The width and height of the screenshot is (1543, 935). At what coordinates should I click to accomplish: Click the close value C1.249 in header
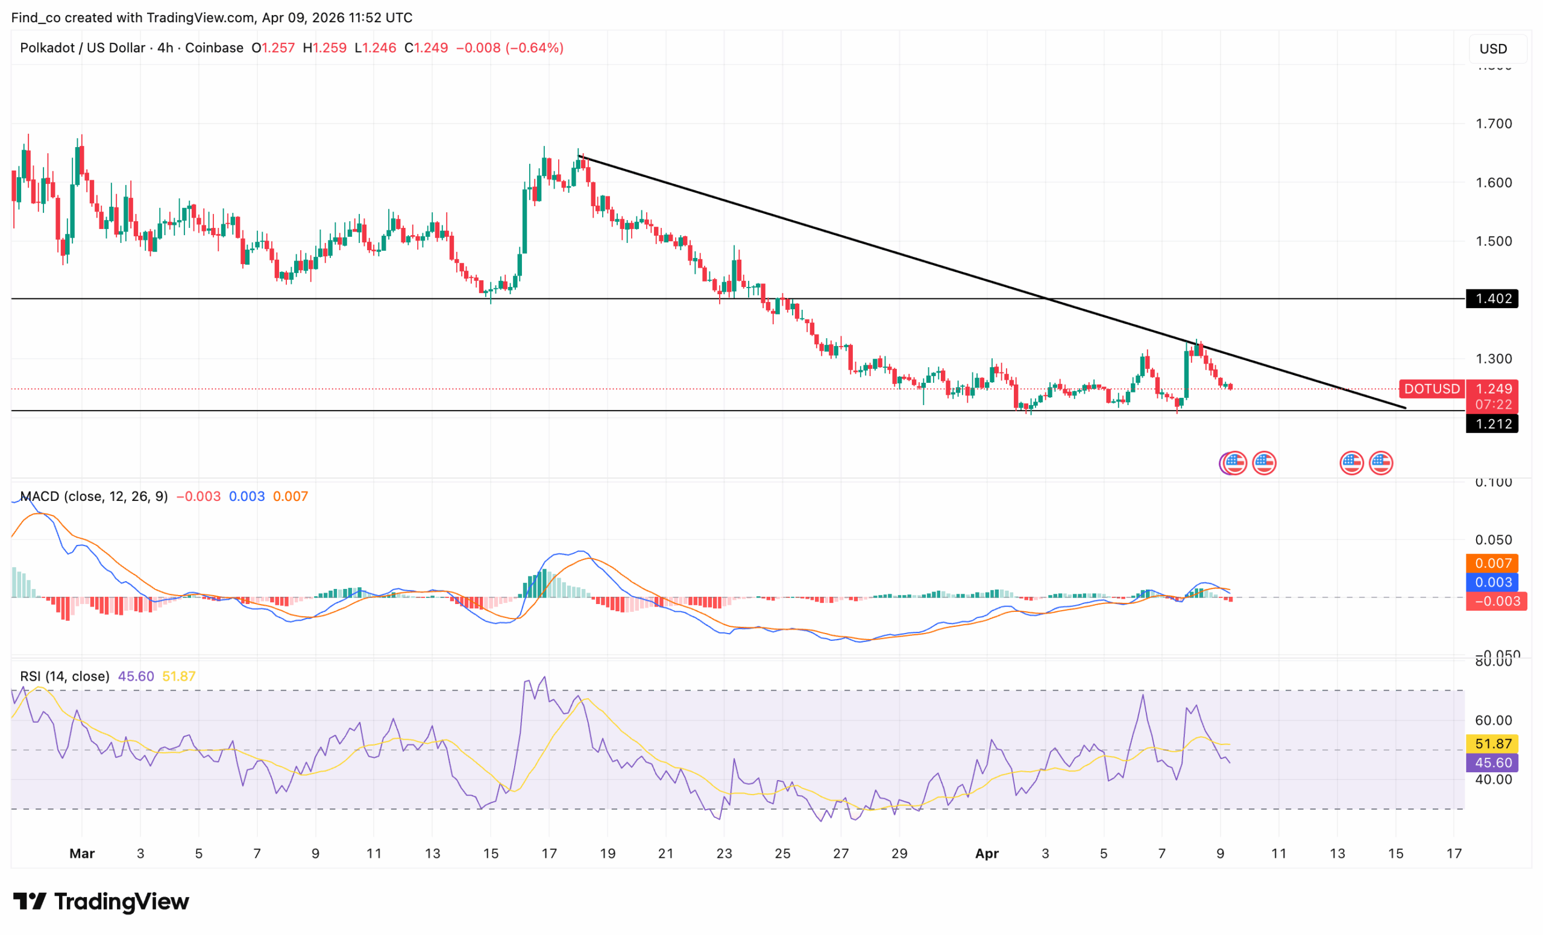[426, 48]
